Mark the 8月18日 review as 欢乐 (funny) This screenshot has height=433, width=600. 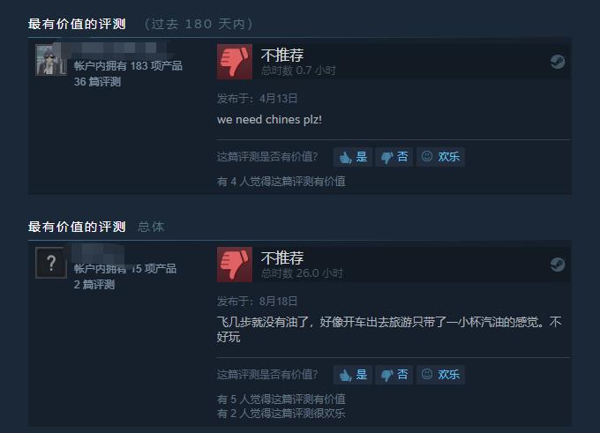tap(440, 375)
